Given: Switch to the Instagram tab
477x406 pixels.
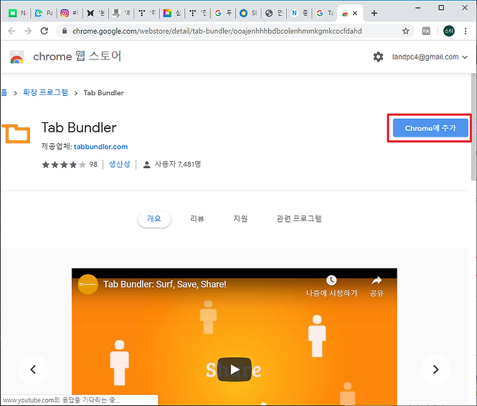Looking at the screenshot, I should click(69, 13).
